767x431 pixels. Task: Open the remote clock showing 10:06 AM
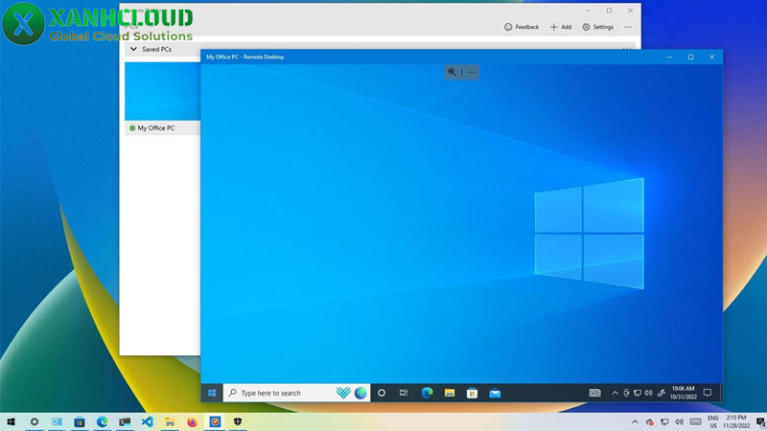click(684, 393)
